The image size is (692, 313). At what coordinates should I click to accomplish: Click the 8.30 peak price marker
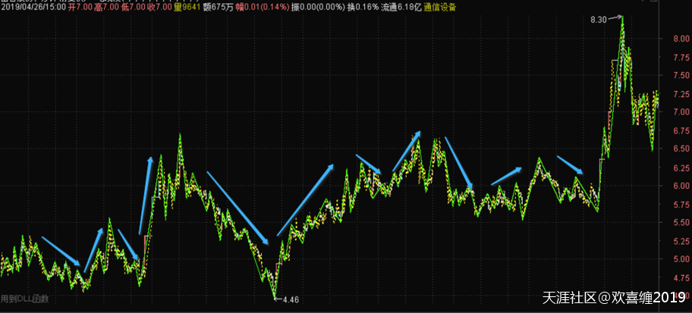597,18
